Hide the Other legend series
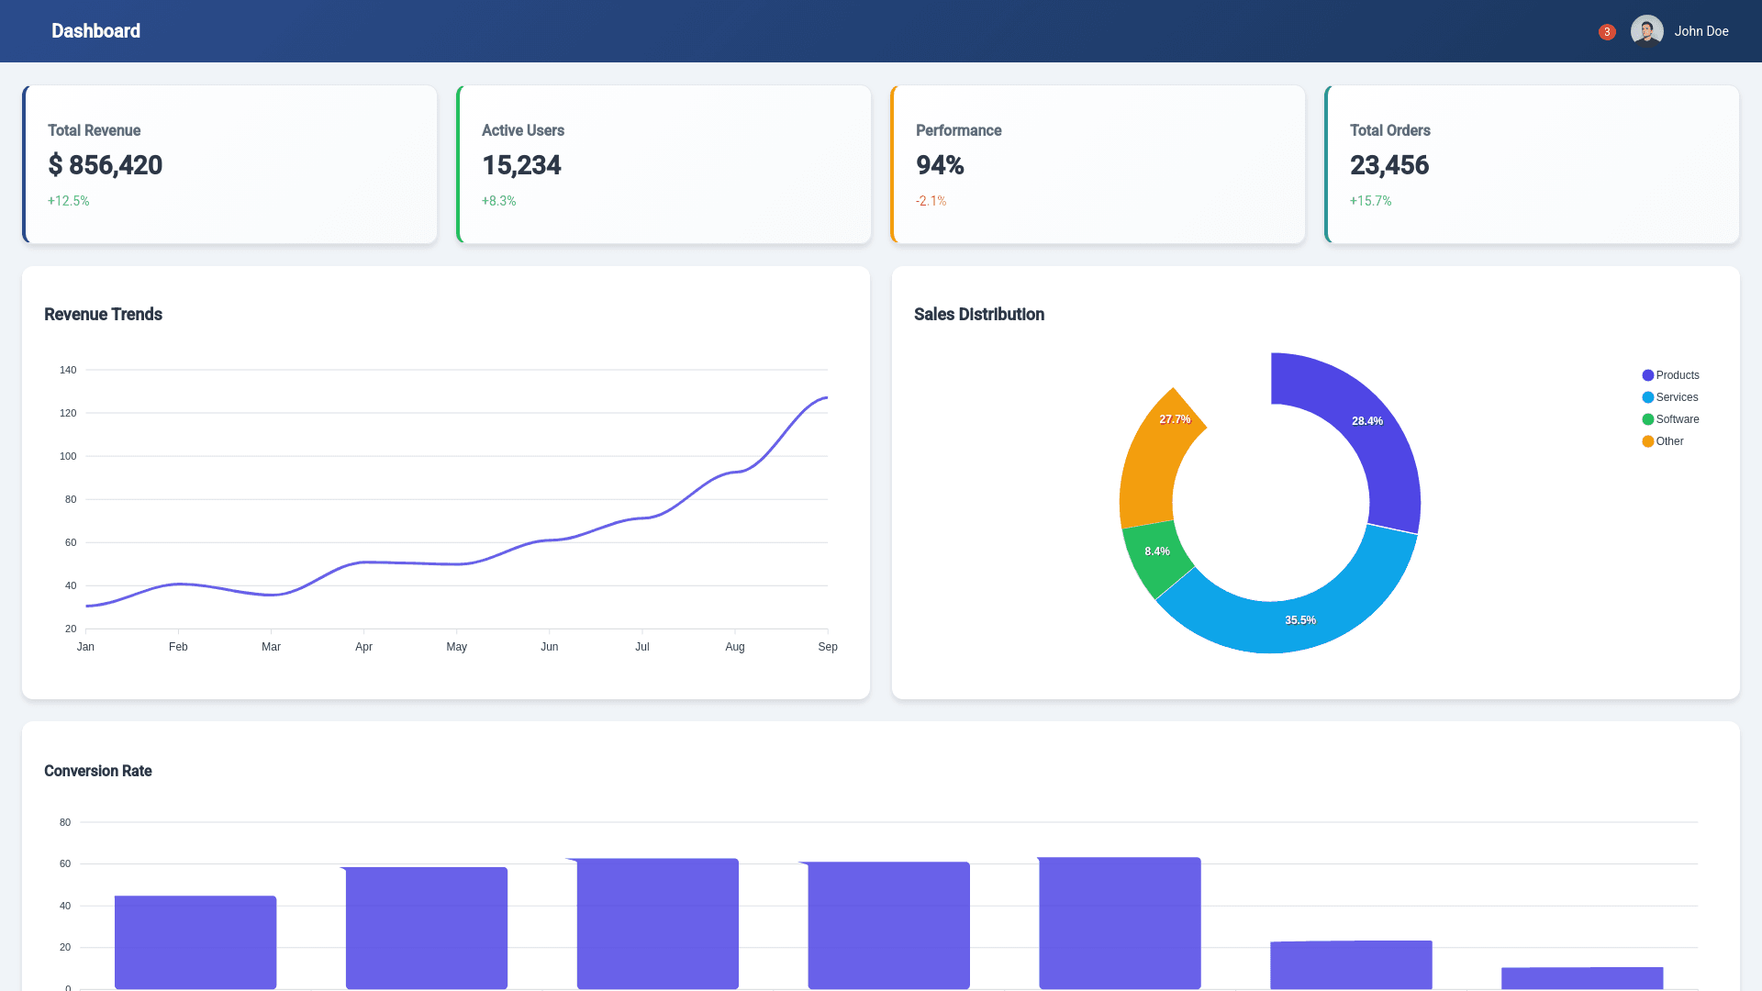The width and height of the screenshot is (1762, 991). [1669, 441]
